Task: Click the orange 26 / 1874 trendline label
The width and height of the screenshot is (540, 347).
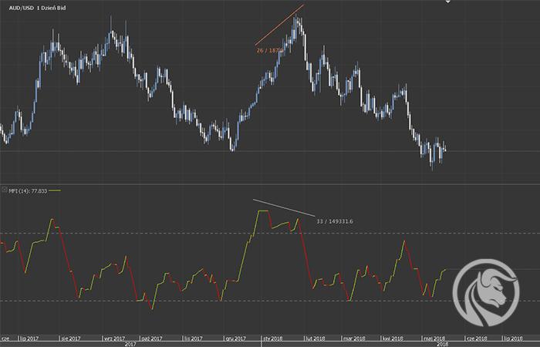Action: coord(270,50)
